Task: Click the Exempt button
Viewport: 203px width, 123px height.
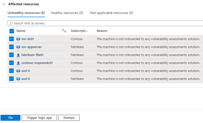Action: [69, 118]
